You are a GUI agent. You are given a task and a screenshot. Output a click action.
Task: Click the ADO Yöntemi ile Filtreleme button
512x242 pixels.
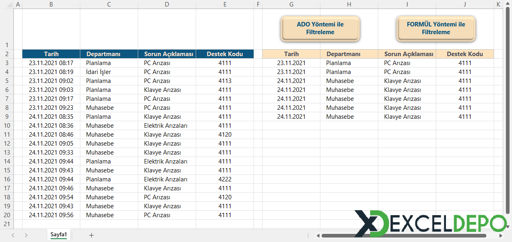(320, 28)
